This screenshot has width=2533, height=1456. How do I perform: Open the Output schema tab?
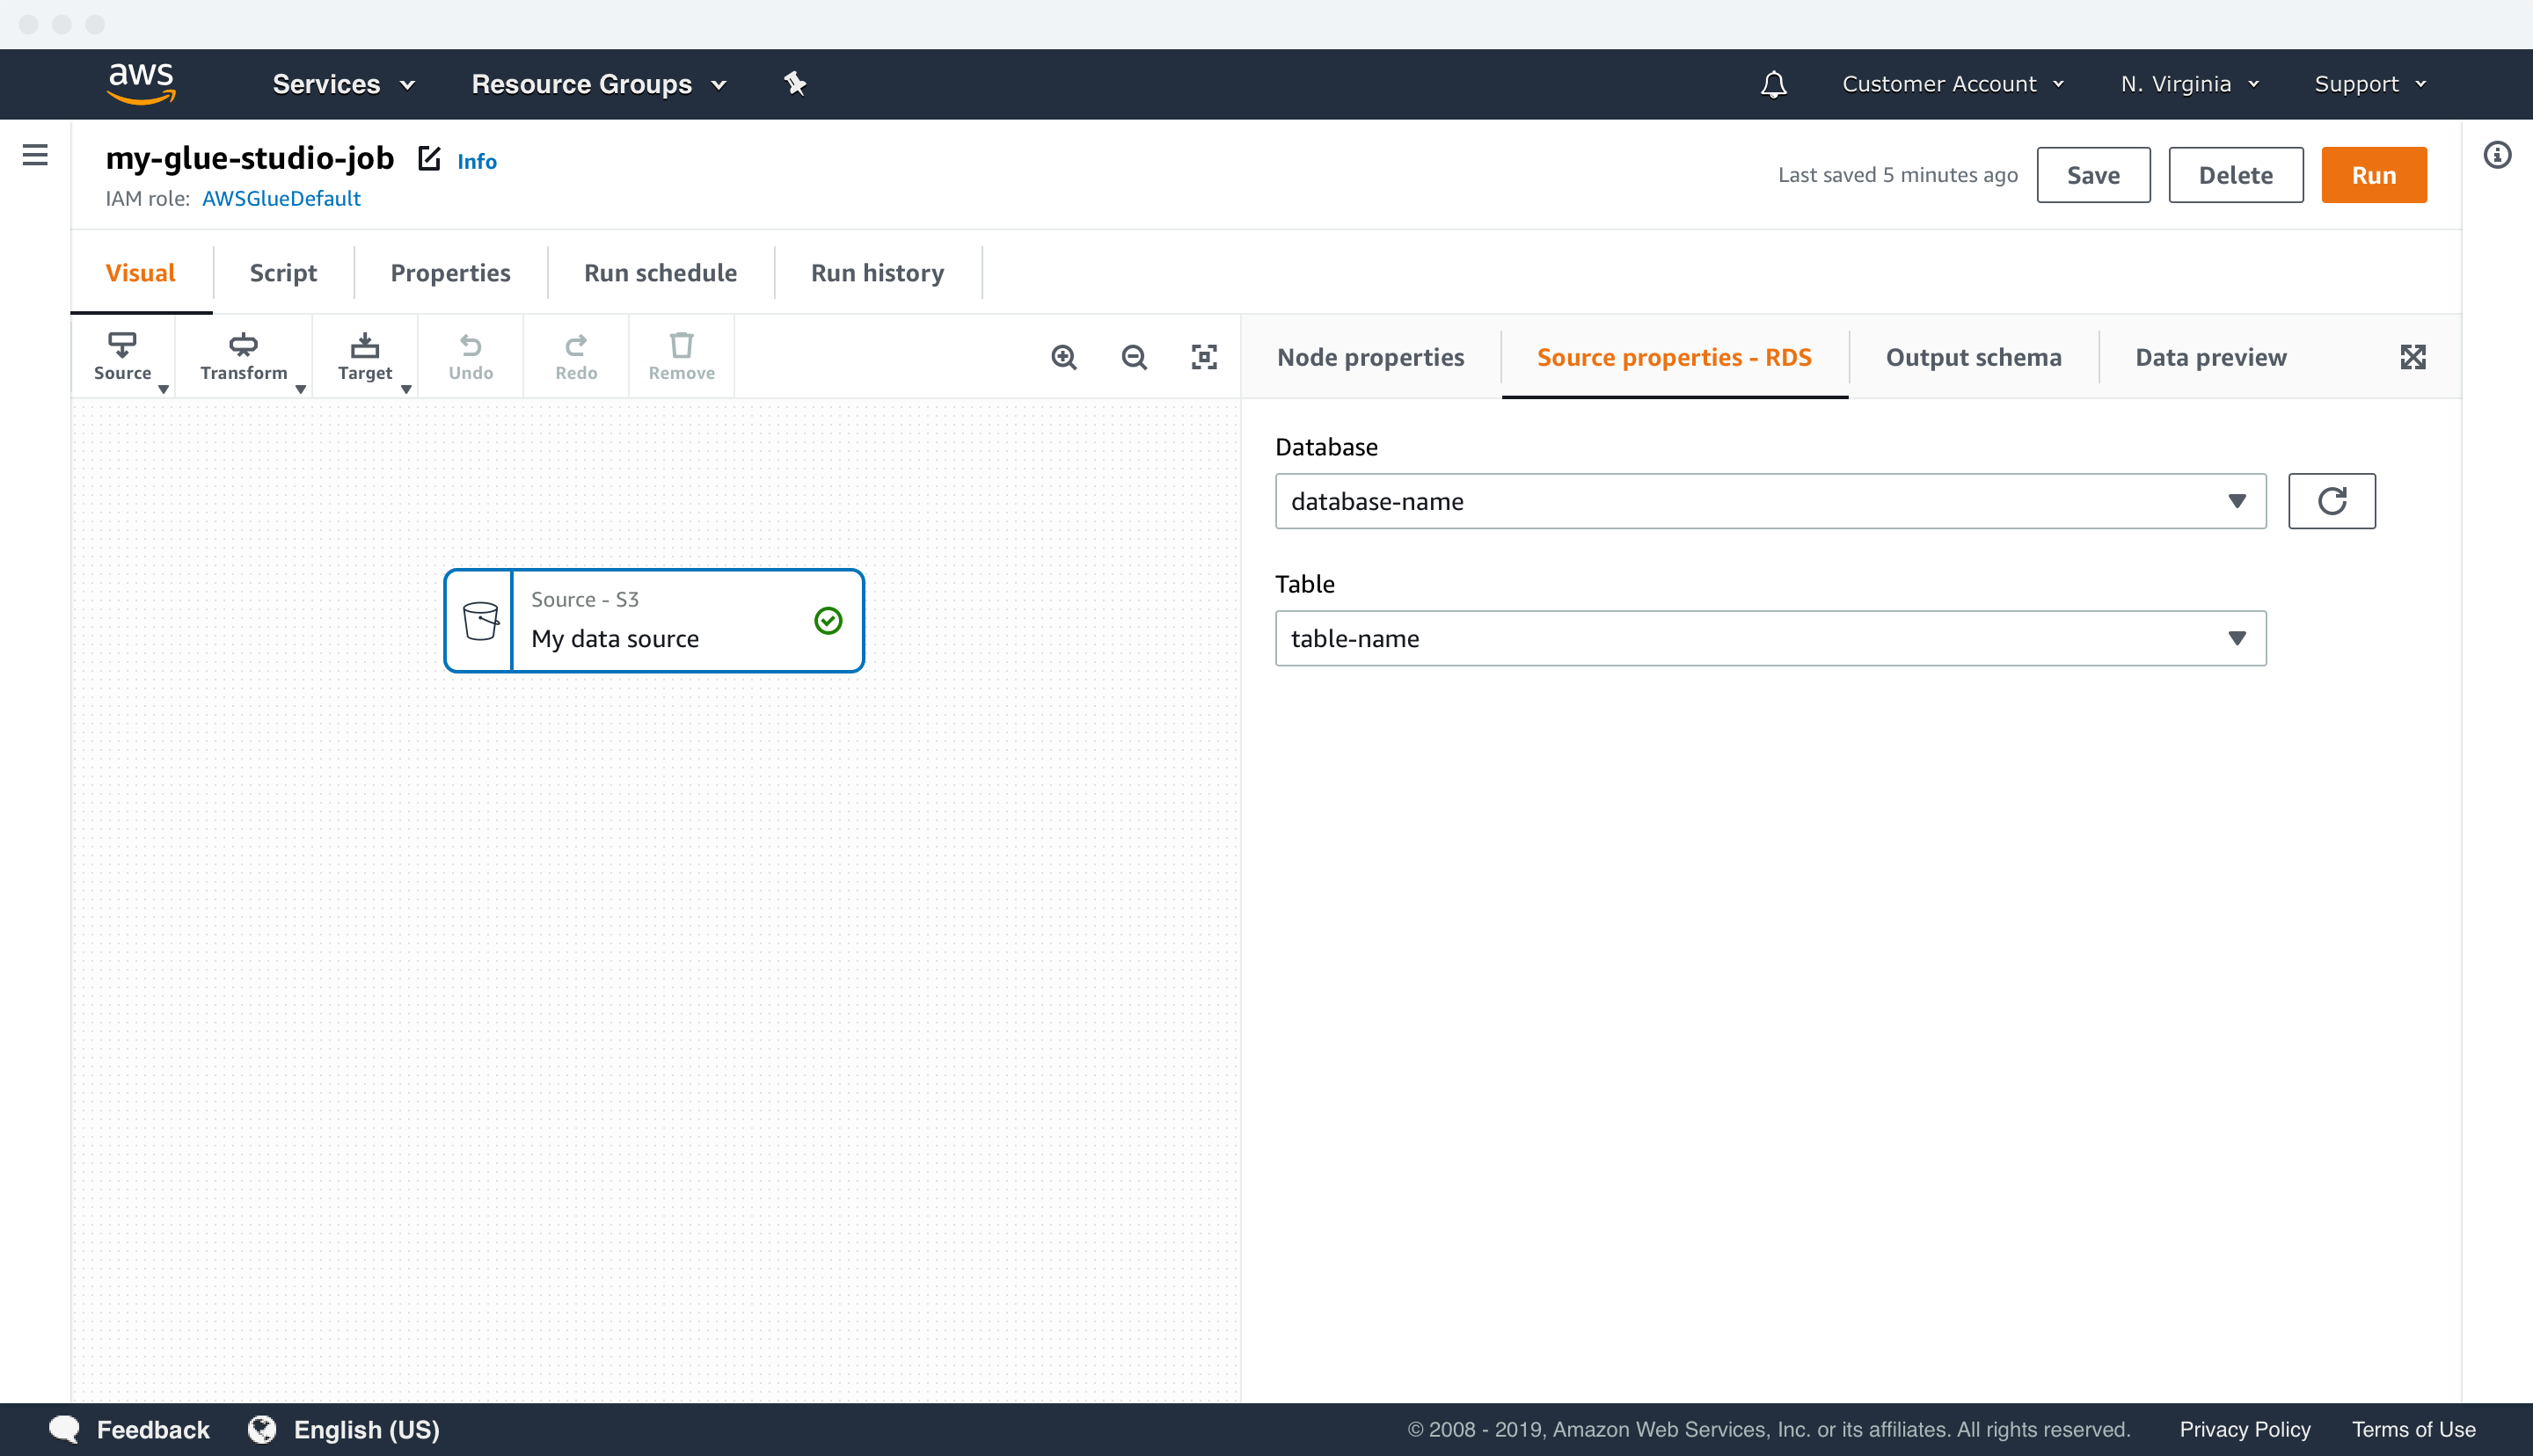tap(1973, 357)
